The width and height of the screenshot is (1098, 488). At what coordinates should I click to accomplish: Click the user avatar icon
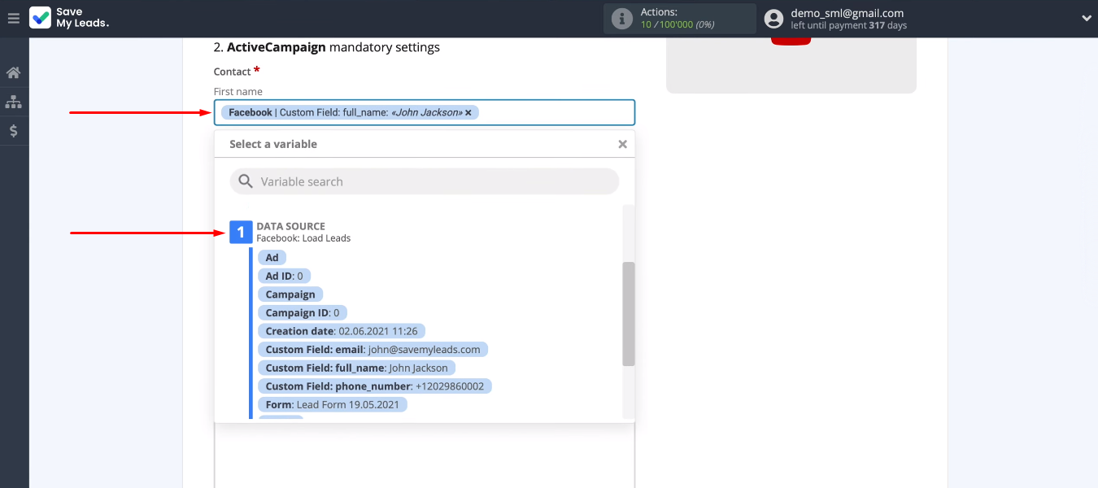coord(773,19)
